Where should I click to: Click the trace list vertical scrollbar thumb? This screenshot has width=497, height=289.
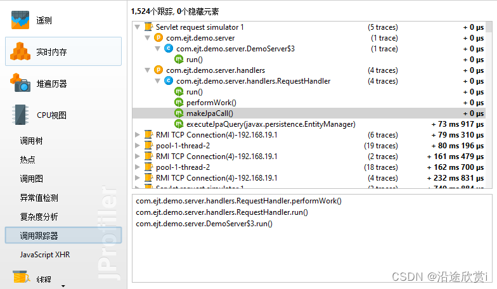pyautogui.click(x=489, y=27)
